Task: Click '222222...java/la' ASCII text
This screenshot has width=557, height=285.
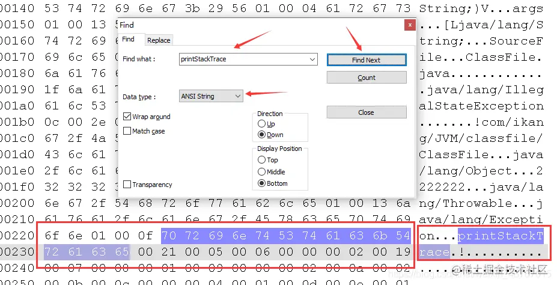Action: click(x=481, y=187)
